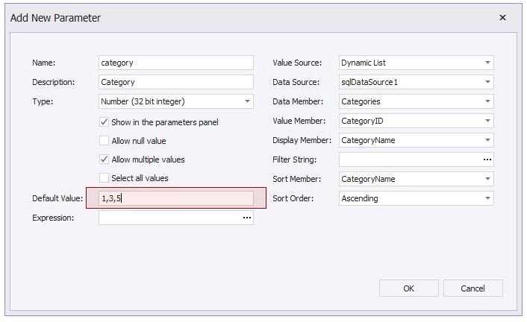Expand the Value Member dropdown
The image size is (527, 322).
click(487, 121)
